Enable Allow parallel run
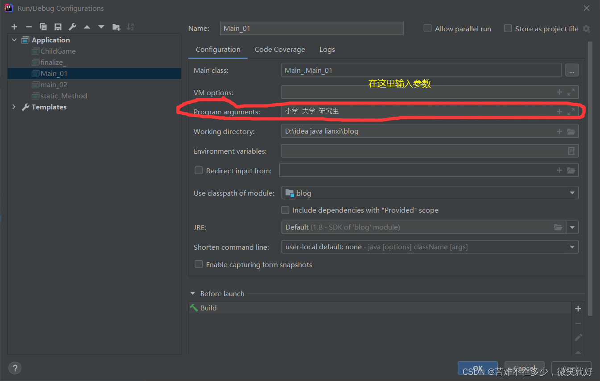Screen dimensions: 600x381 [x=427, y=28]
